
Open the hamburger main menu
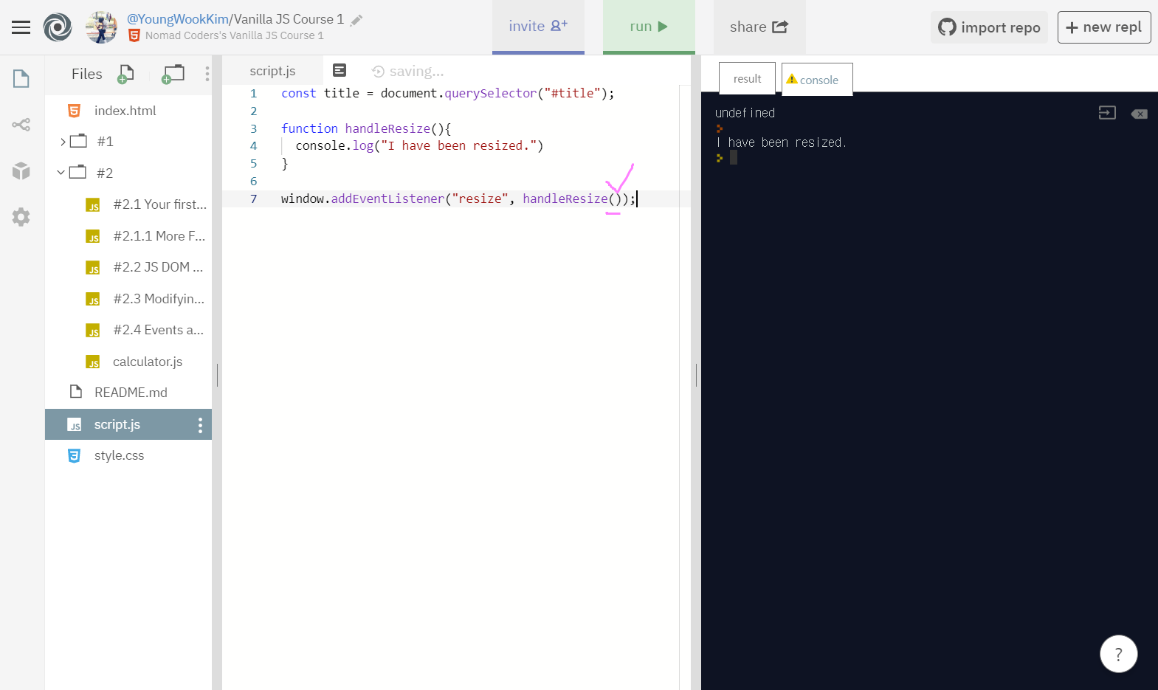pyautogui.click(x=21, y=27)
